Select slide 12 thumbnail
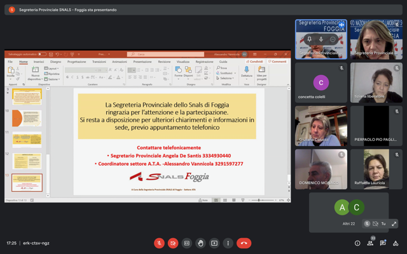Screen dimensions: 407x254 pos(27,161)
